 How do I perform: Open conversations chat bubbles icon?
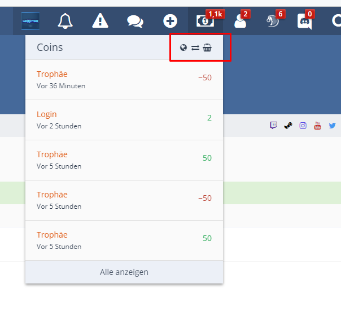pyautogui.click(x=135, y=21)
